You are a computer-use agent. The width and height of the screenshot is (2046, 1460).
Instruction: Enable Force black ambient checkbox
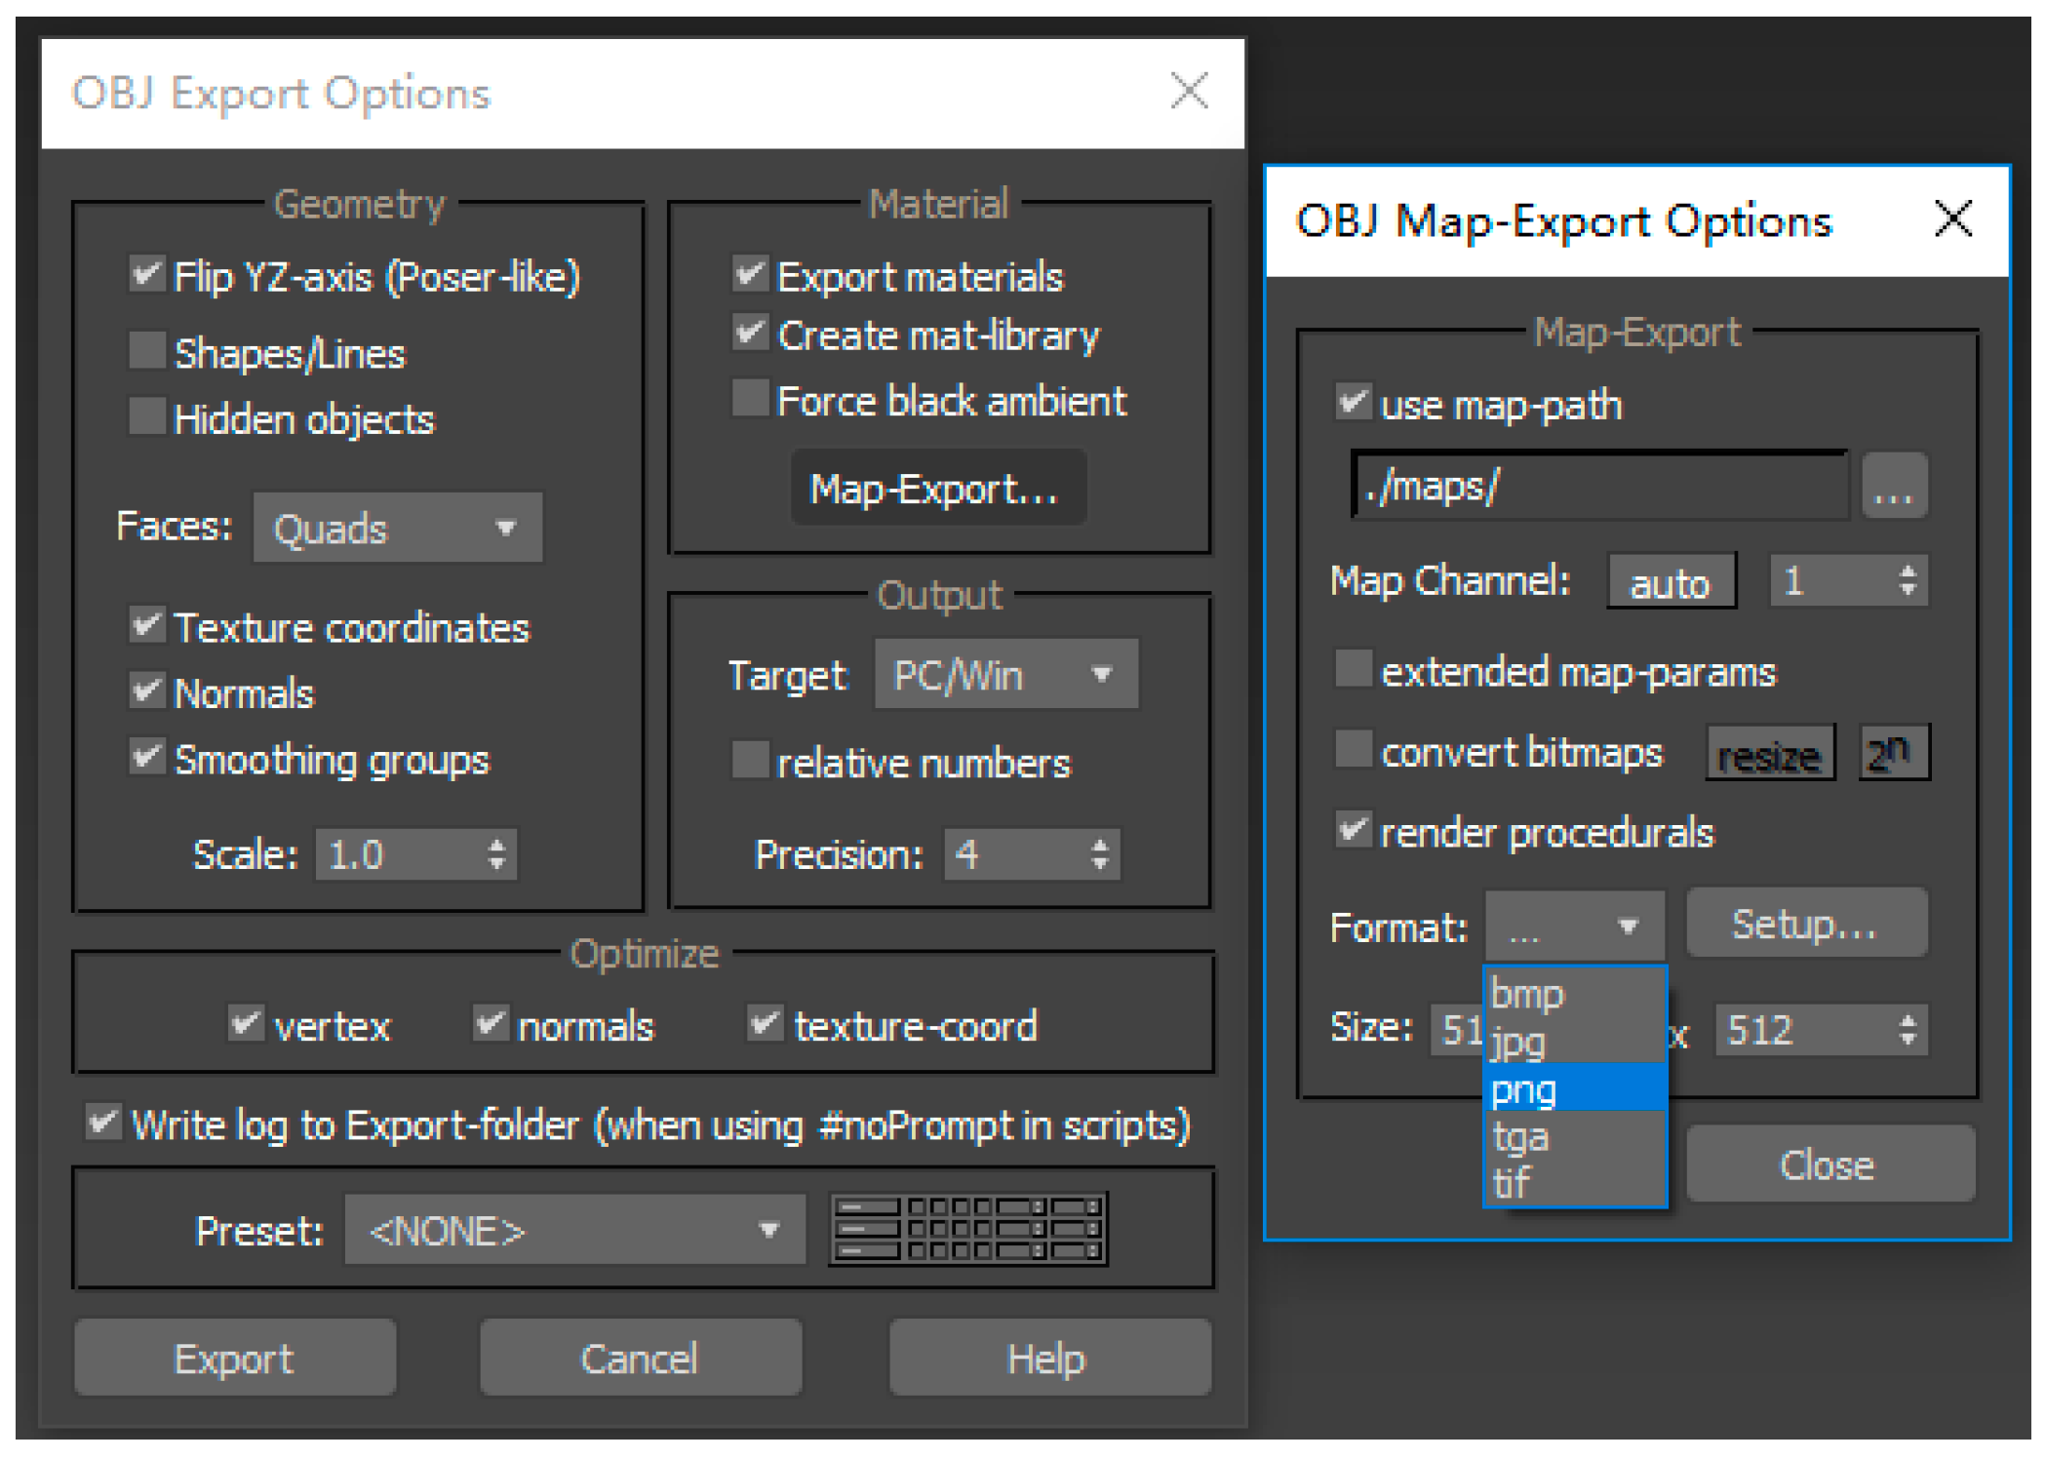pos(750,399)
